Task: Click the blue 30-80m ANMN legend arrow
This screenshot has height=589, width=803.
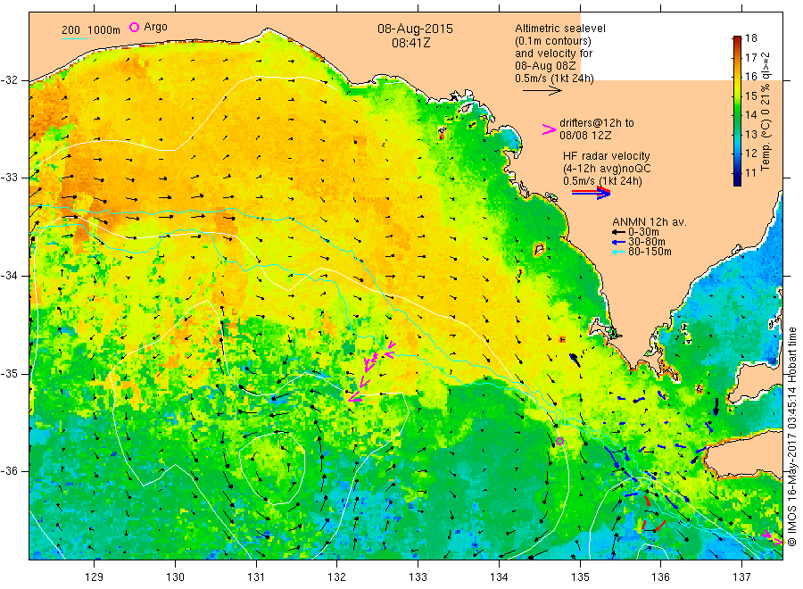Action: tap(618, 242)
